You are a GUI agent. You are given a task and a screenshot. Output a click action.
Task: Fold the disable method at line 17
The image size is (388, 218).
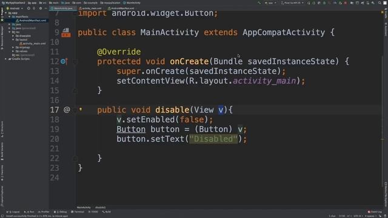75,110
